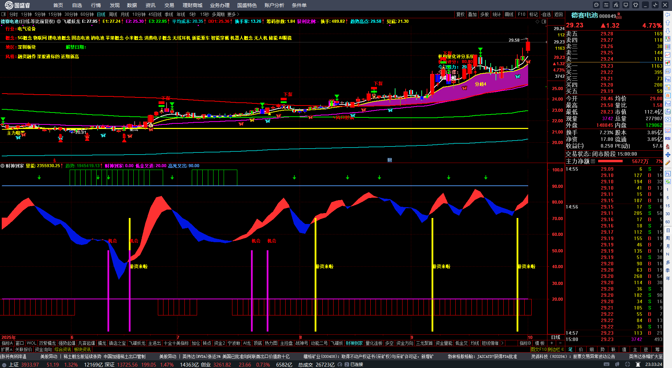Open the 窗口 window count selector
Screen dimensions: 672x368
20,343
